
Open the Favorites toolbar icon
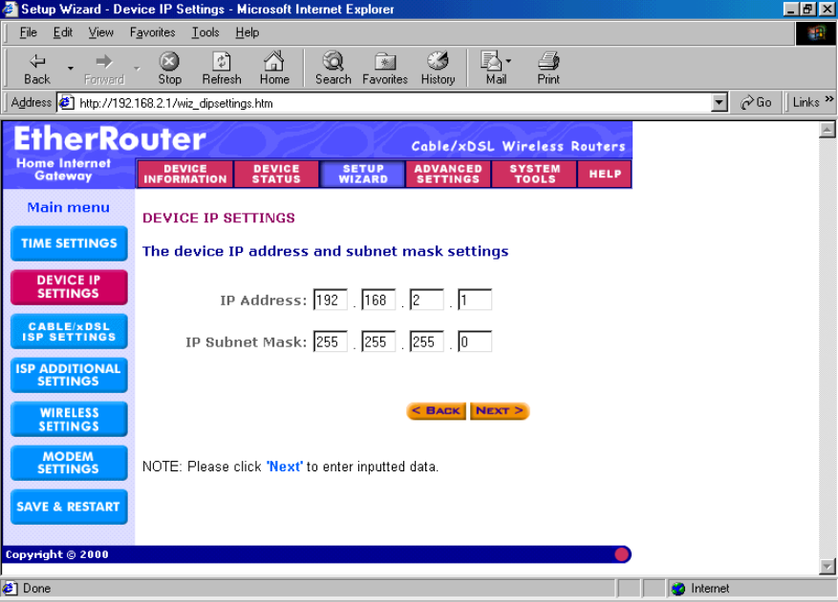[x=385, y=61]
